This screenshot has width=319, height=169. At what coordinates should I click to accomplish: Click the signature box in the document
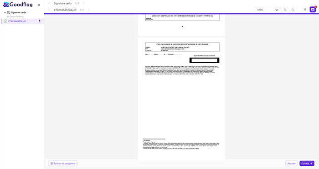(x=204, y=60)
